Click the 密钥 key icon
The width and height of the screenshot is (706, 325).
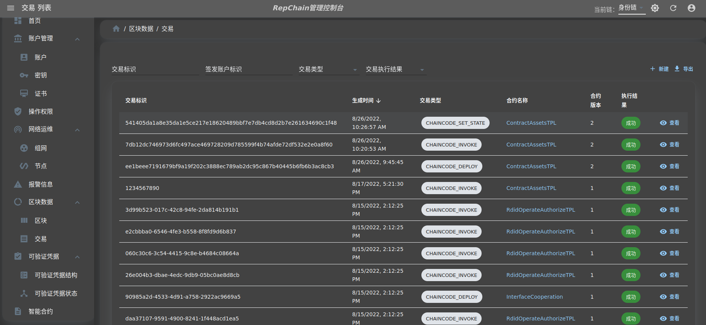click(24, 75)
